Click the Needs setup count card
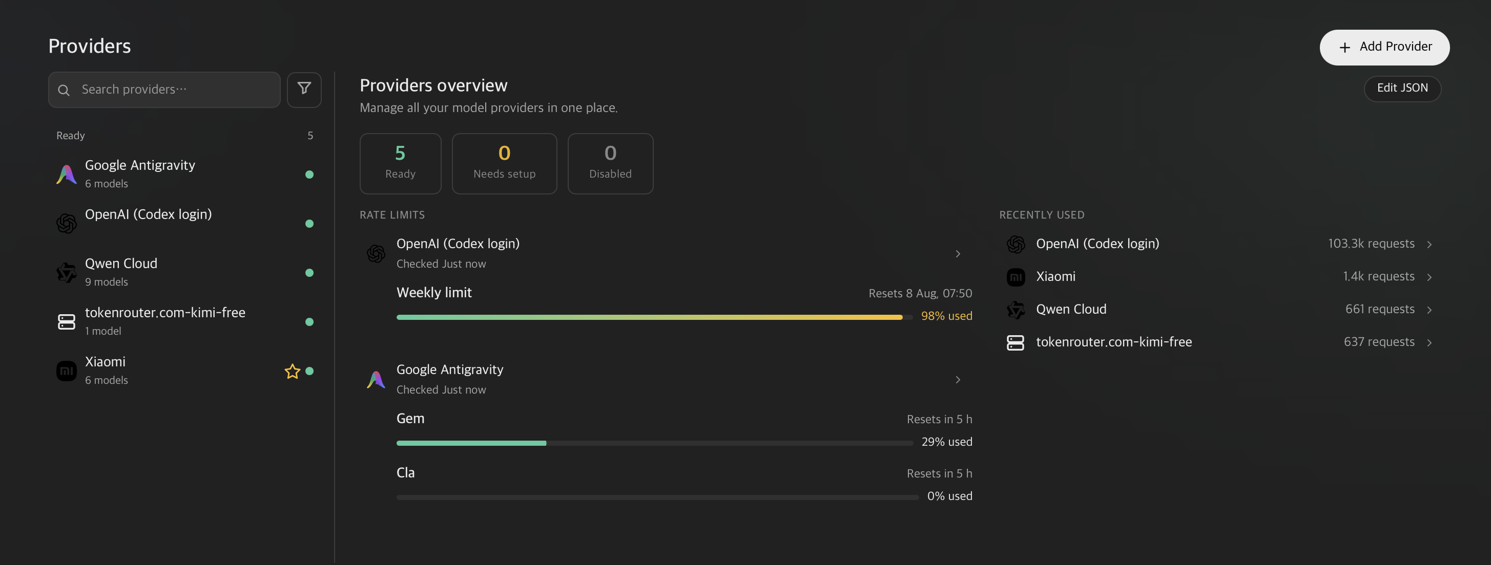This screenshot has height=565, width=1491. point(504,164)
